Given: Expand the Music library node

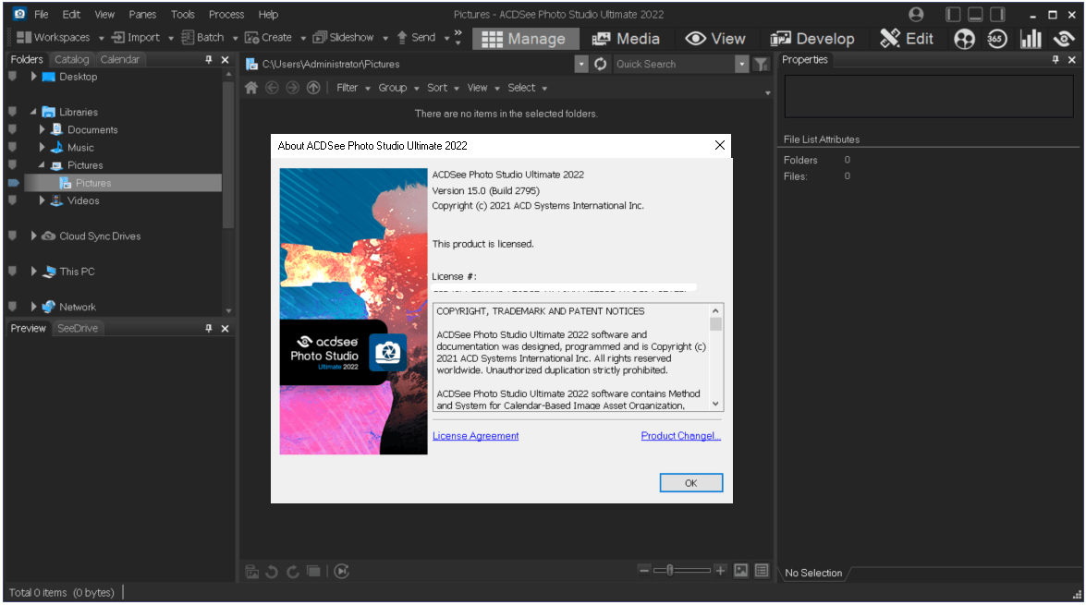Looking at the screenshot, I should (42, 148).
